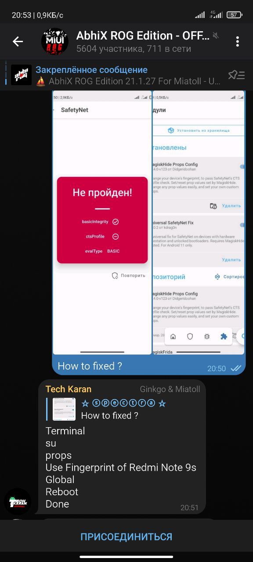This screenshot has width=253, height=562.
Task: Open the Сортировка sort dropdown
Action: (229, 277)
